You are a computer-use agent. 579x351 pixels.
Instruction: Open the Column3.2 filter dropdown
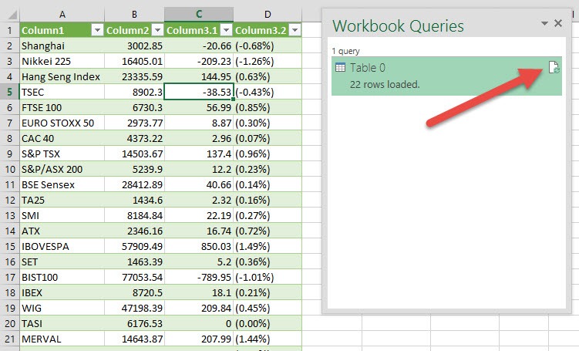pyautogui.click(x=295, y=30)
